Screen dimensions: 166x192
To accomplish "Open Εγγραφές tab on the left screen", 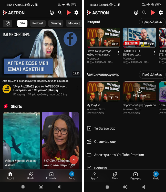I will [x=51, y=175].
